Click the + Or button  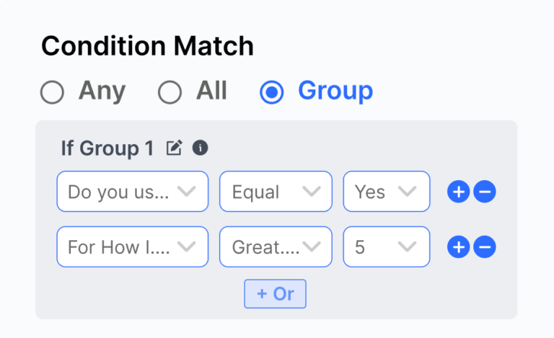[275, 294]
